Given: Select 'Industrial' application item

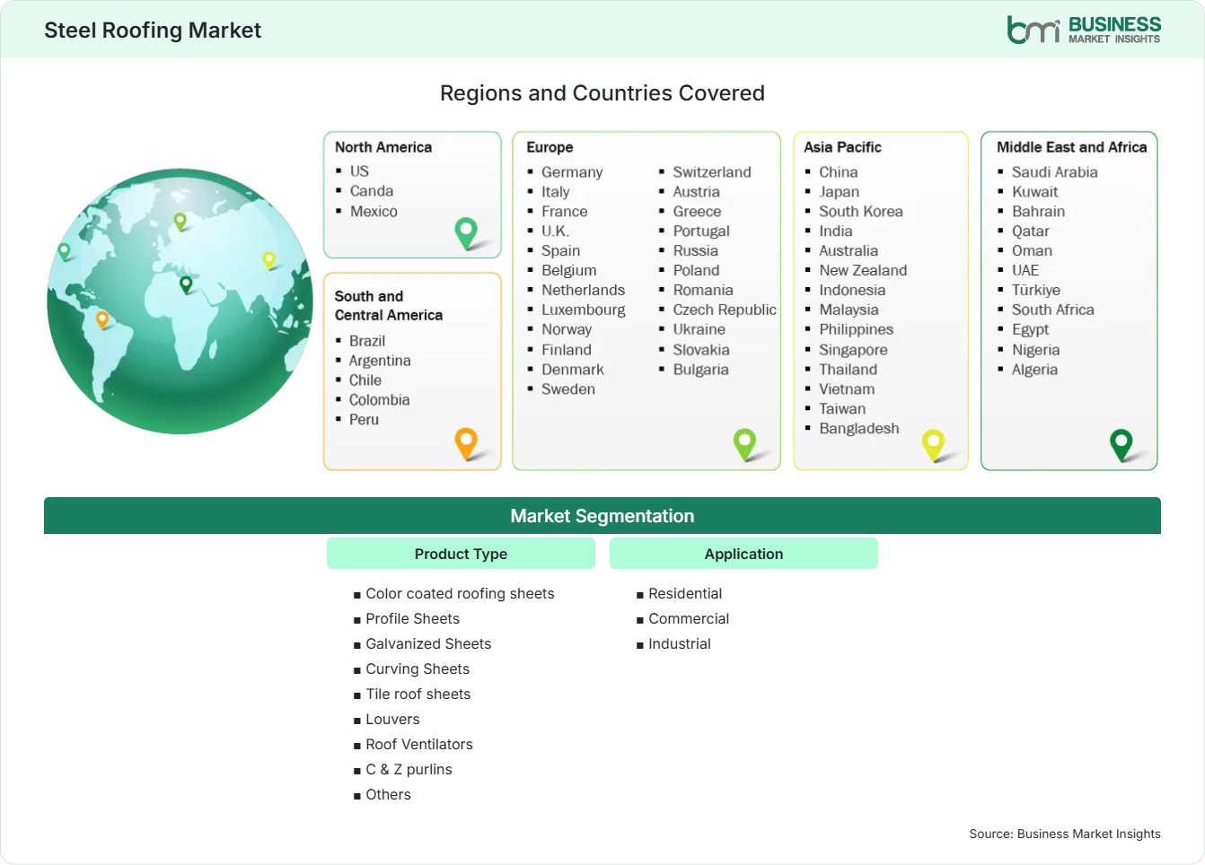Looking at the screenshot, I should point(680,643).
